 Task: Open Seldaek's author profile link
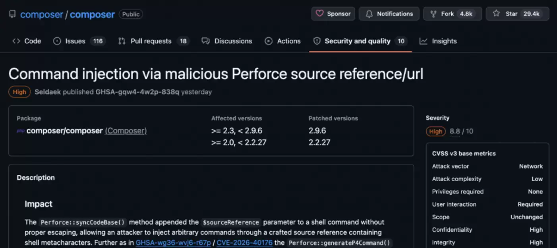(x=48, y=92)
